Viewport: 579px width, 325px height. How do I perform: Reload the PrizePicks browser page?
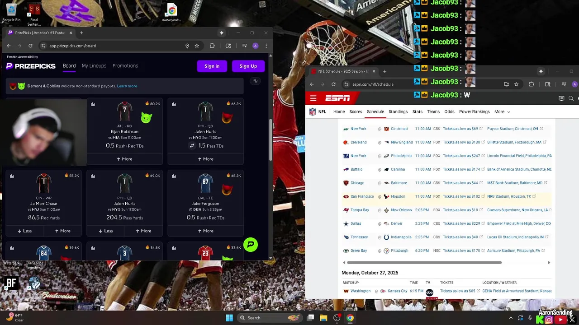point(30,46)
